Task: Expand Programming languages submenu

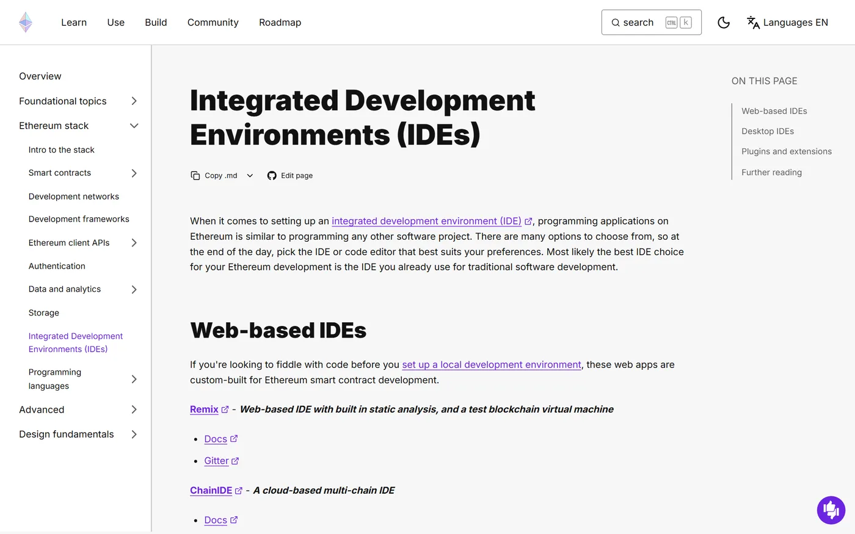Action: pos(134,379)
